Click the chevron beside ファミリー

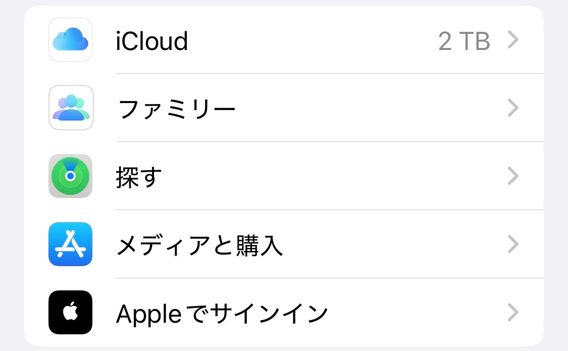(513, 108)
